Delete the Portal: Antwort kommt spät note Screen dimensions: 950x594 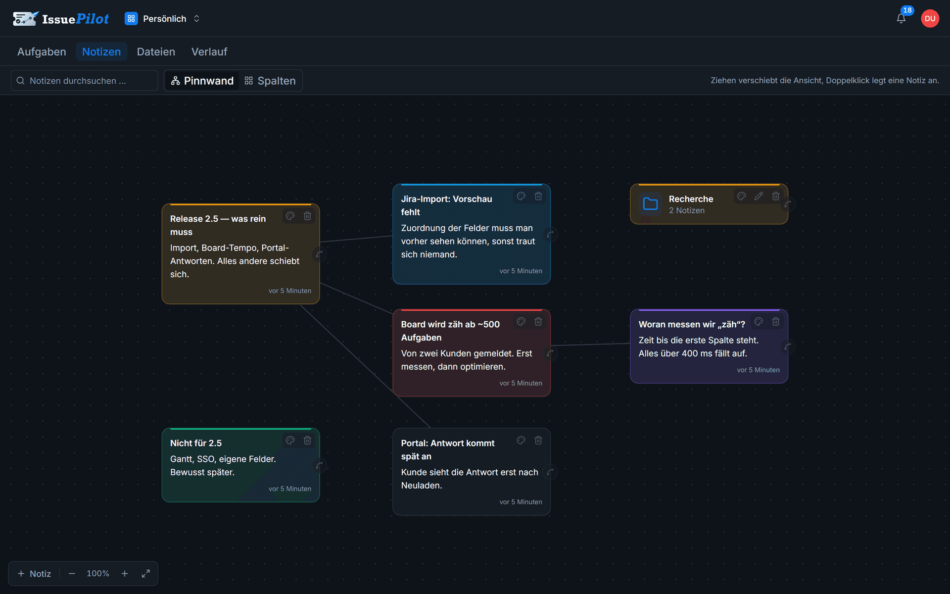pyautogui.click(x=538, y=440)
